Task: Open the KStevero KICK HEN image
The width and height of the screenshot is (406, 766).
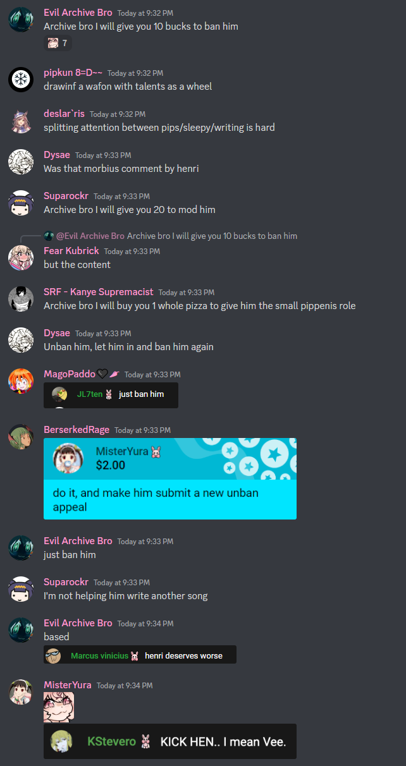Action: 170,741
